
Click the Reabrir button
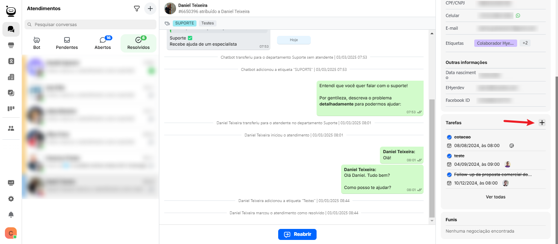297,235
